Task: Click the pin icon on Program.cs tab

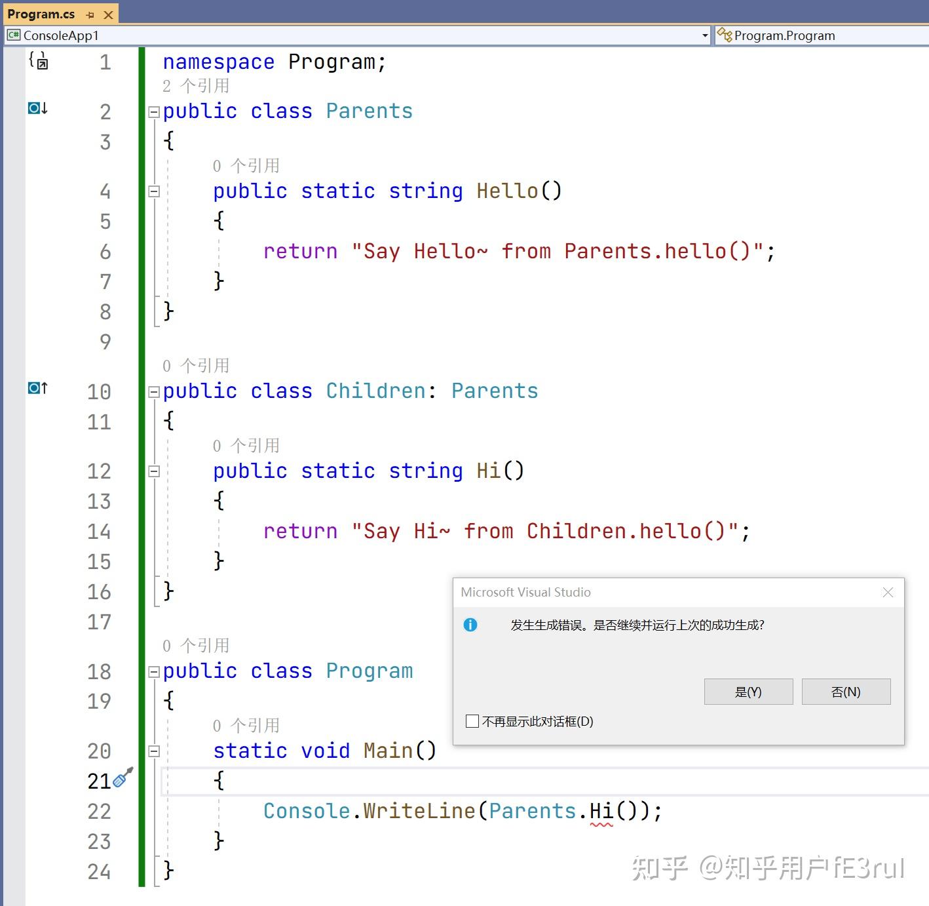Action: (90, 14)
